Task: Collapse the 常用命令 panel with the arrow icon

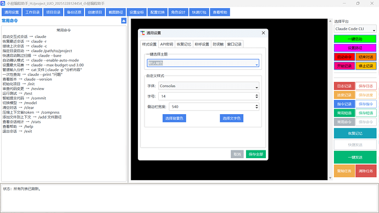Action: [124, 21]
